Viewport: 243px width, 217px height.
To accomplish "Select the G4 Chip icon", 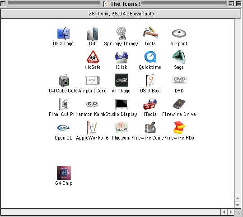I will 64,173.
